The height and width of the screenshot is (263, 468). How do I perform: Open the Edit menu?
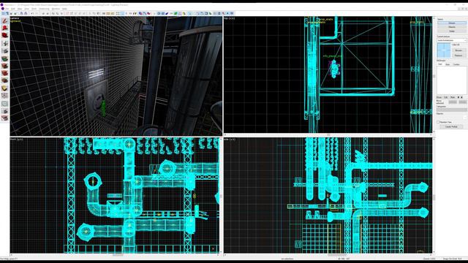pos(13,9)
